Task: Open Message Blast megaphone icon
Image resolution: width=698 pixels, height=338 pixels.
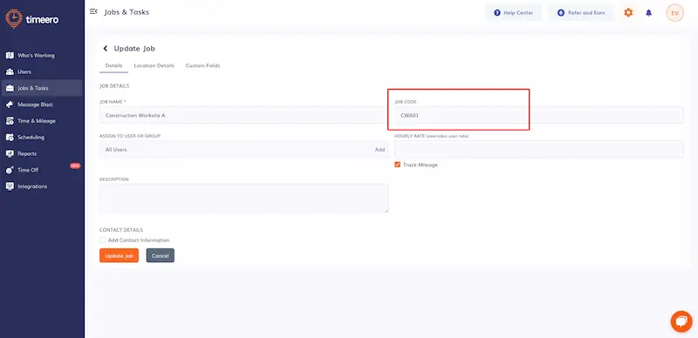Action: 10,105
